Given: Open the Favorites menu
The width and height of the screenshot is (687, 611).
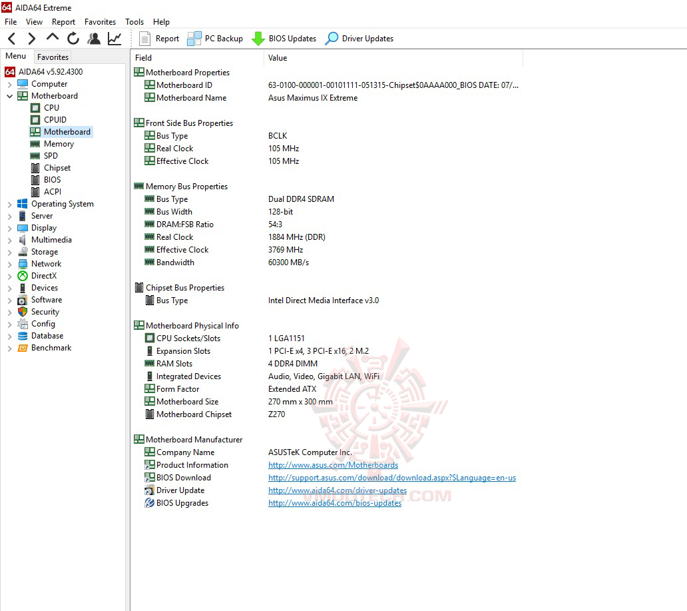Looking at the screenshot, I should click(x=101, y=22).
